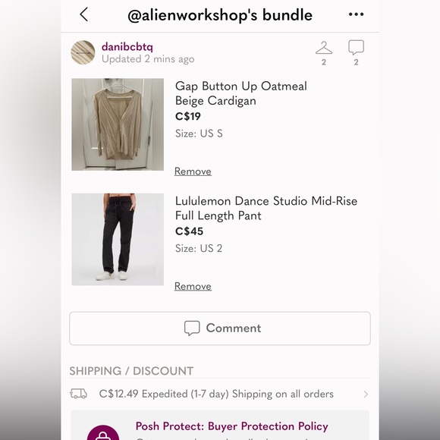The image size is (440, 440).
Task: Expand shipping details chevron arrow
Action: click(x=366, y=394)
